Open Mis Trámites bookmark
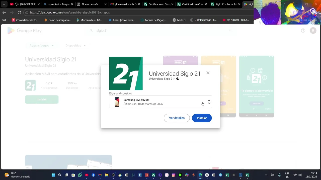The image size is (321, 180). click(89, 20)
